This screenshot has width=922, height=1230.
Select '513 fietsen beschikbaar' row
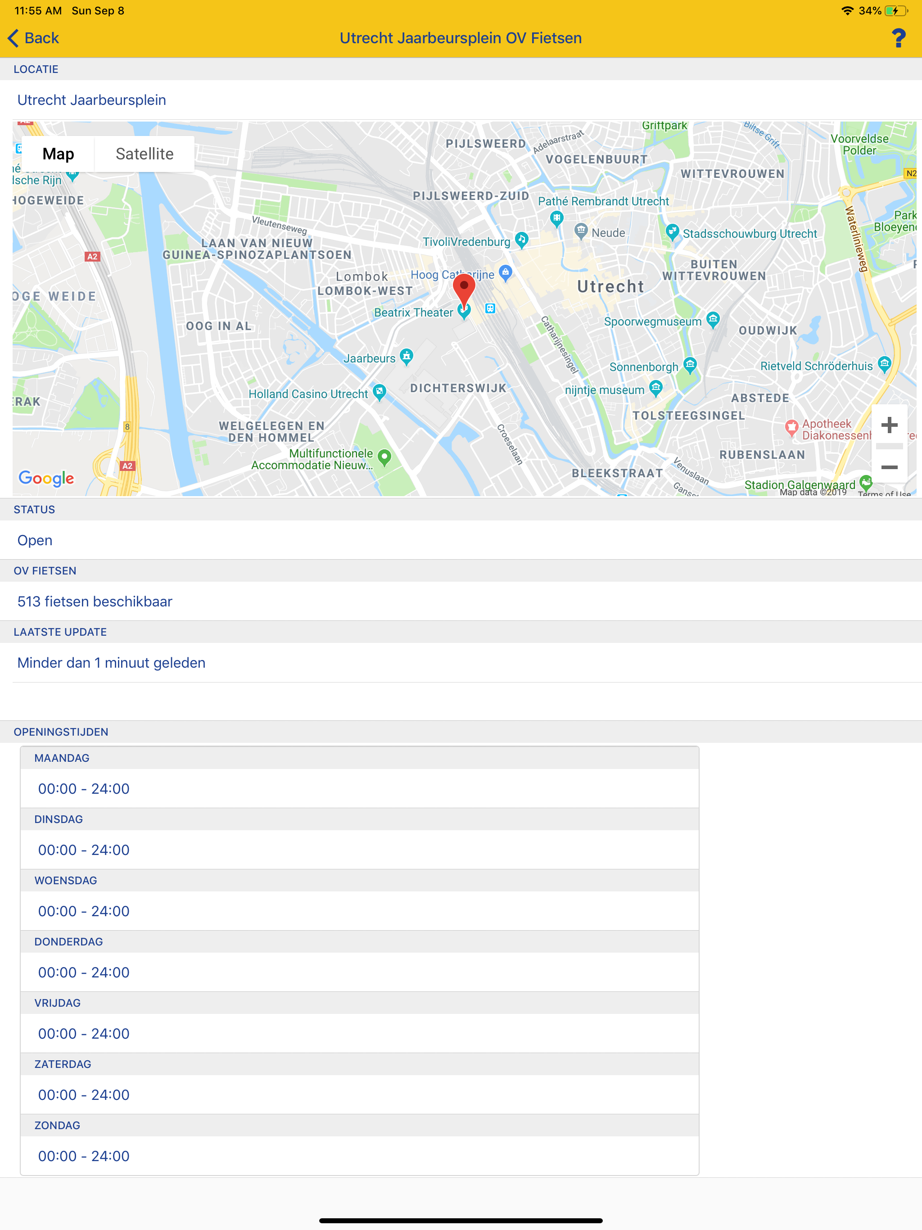461,601
